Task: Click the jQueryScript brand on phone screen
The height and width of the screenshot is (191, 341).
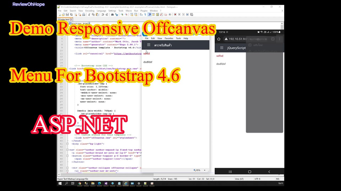Action: 236,48
